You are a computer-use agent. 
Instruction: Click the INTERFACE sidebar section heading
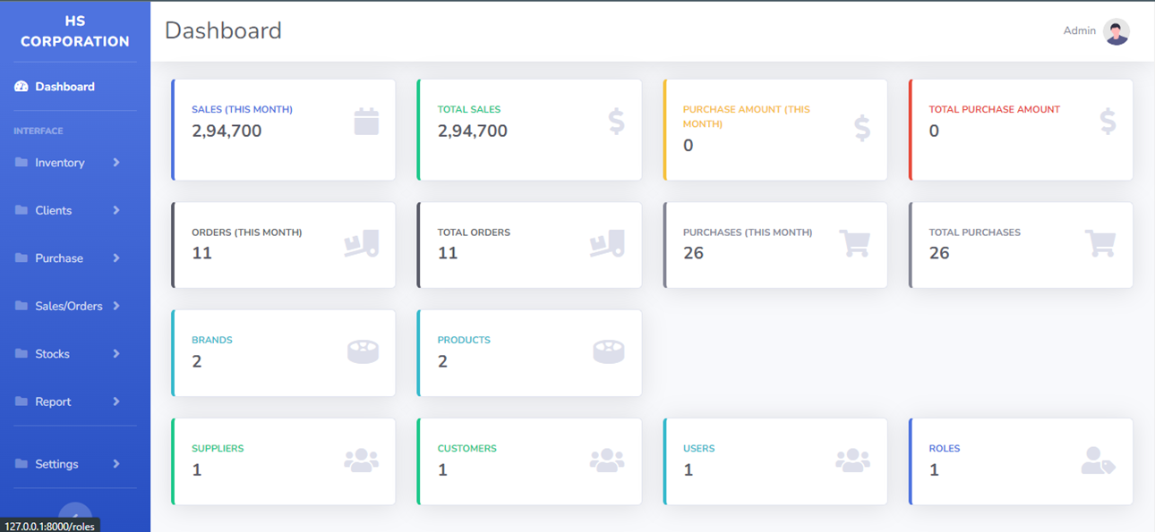click(x=38, y=131)
